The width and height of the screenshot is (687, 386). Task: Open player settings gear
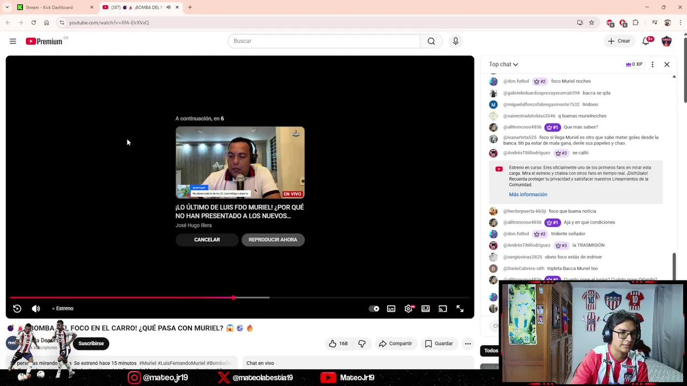[x=408, y=308]
